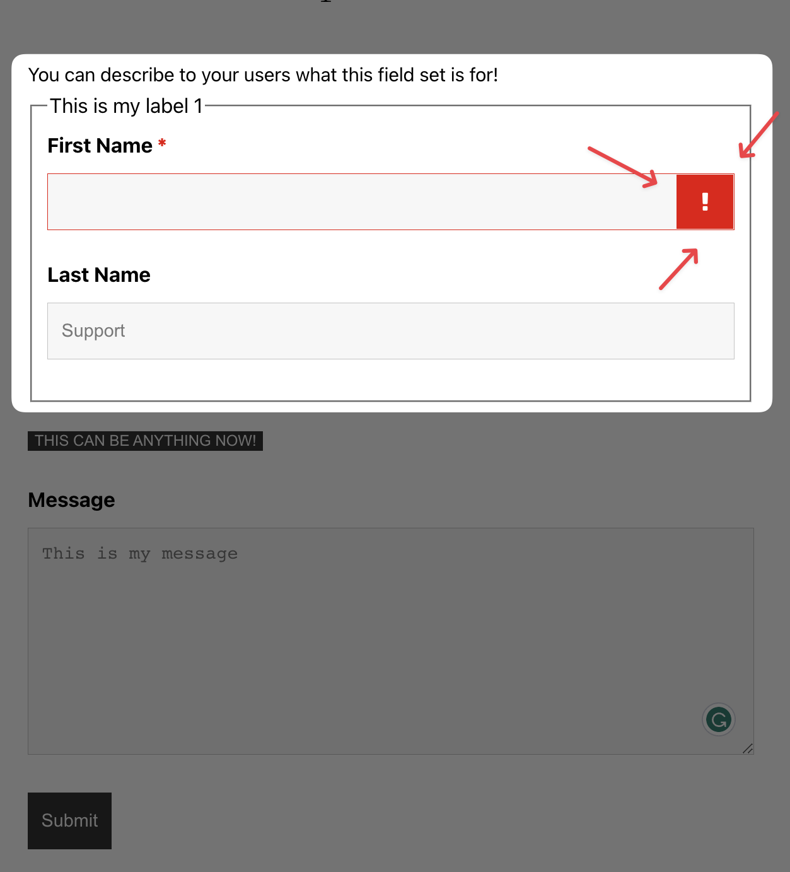Click the "Support" placeholder text
Screen dimensions: 790x872
tap(93, 331)
